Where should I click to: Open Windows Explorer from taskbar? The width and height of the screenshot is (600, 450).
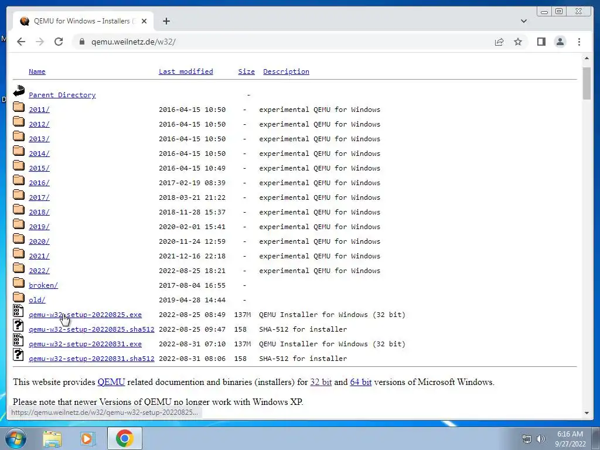coord(52,438)
